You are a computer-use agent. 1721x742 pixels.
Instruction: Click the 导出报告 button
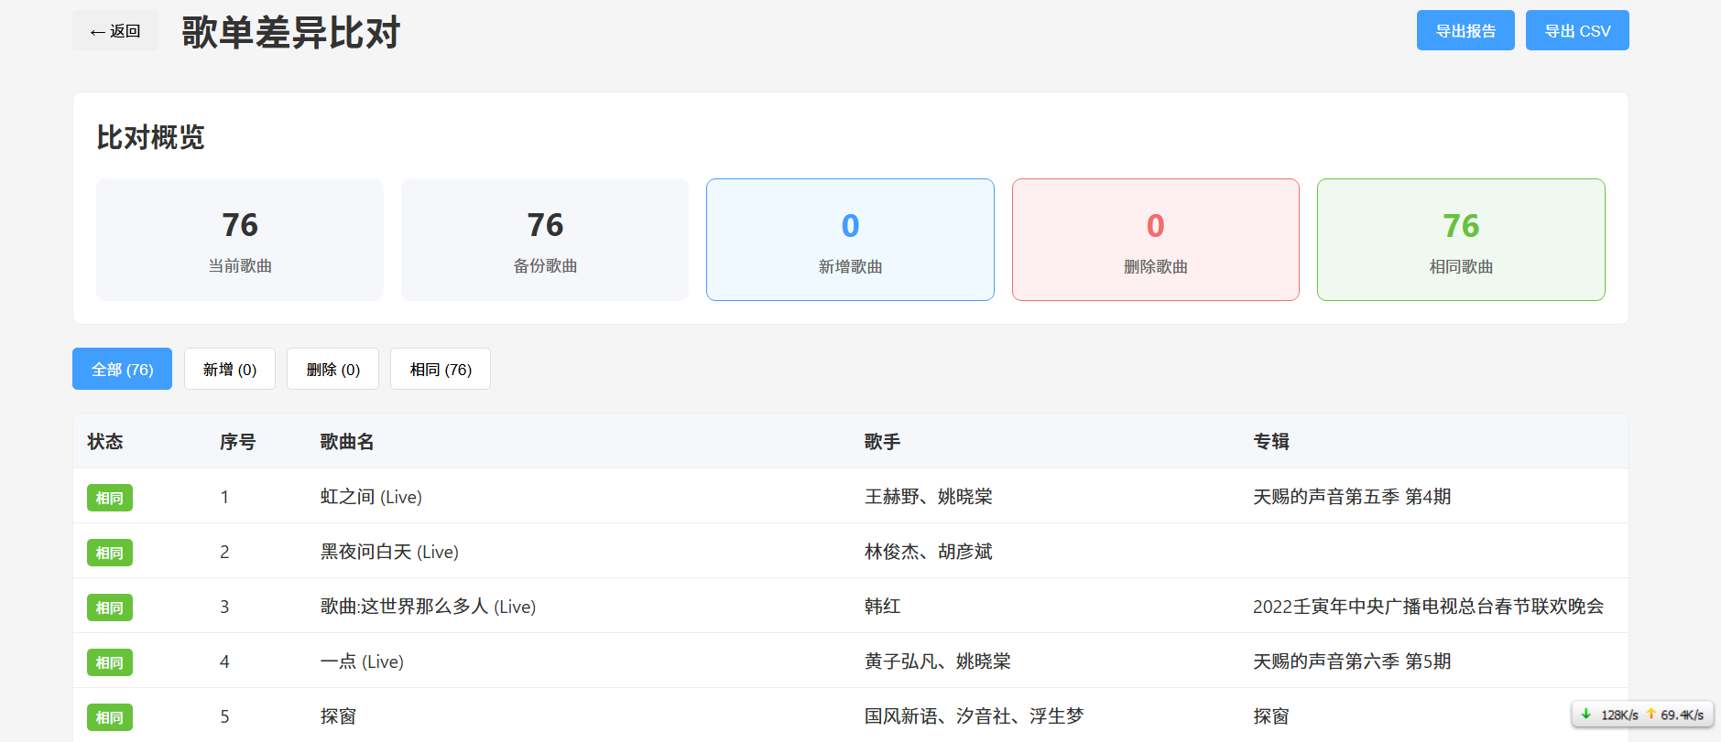[x=1465, y=31]
